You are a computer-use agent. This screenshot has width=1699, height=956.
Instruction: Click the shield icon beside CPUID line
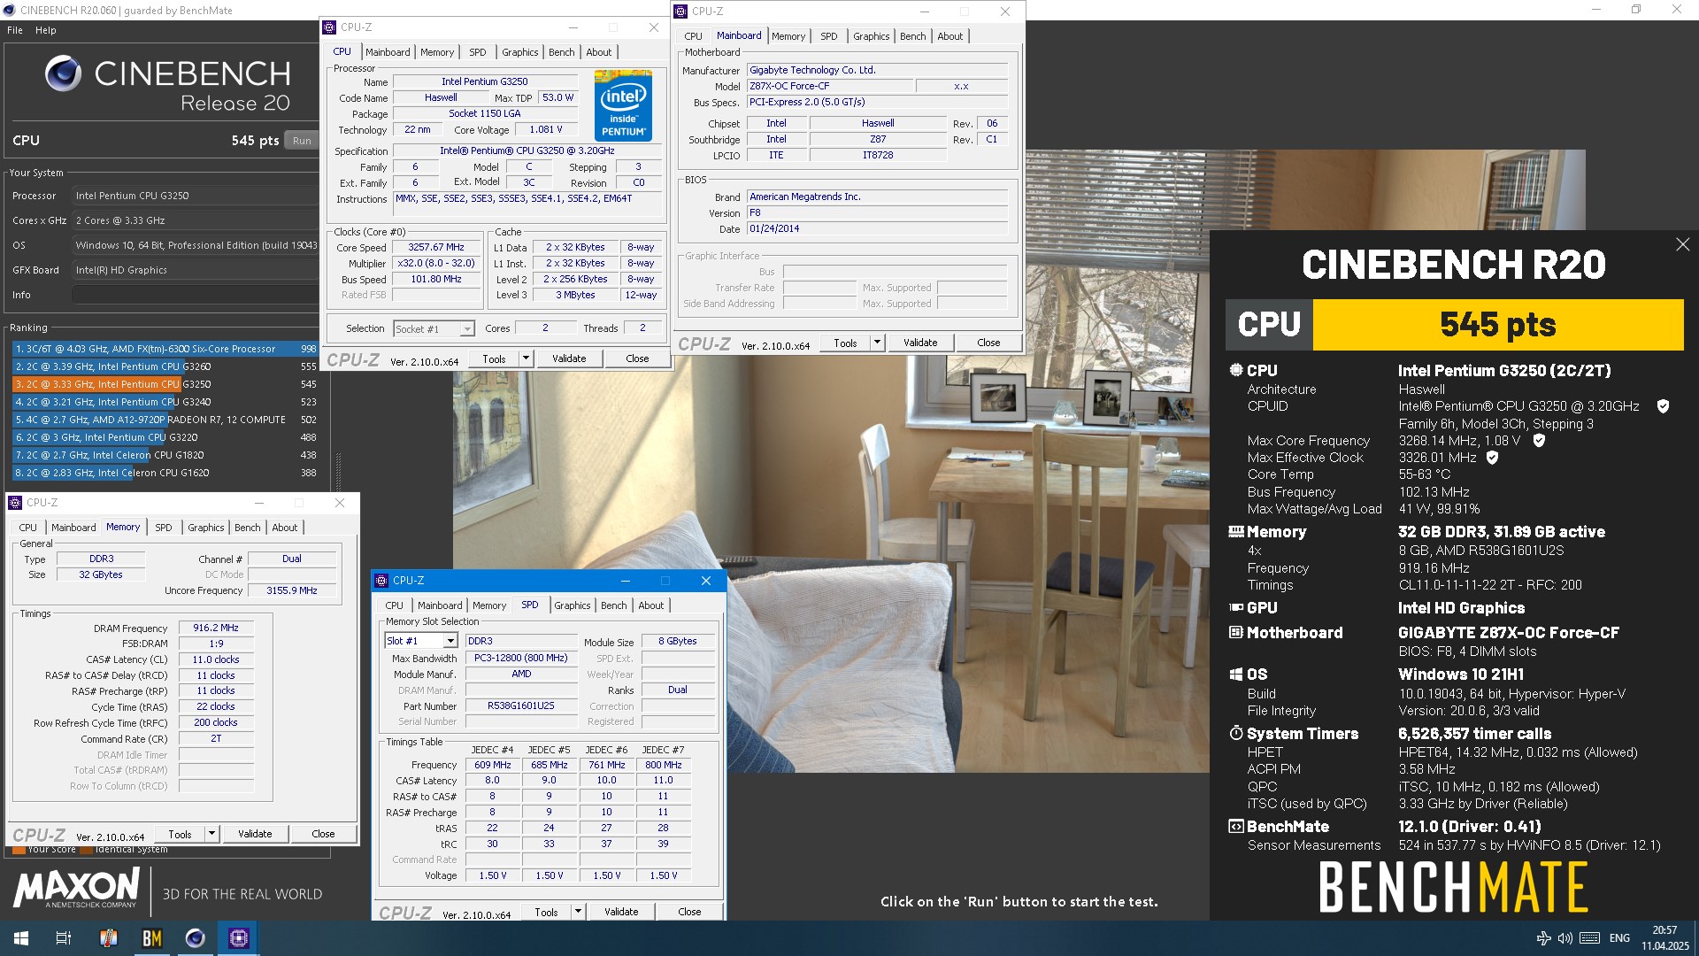(x=1663, y=406)
